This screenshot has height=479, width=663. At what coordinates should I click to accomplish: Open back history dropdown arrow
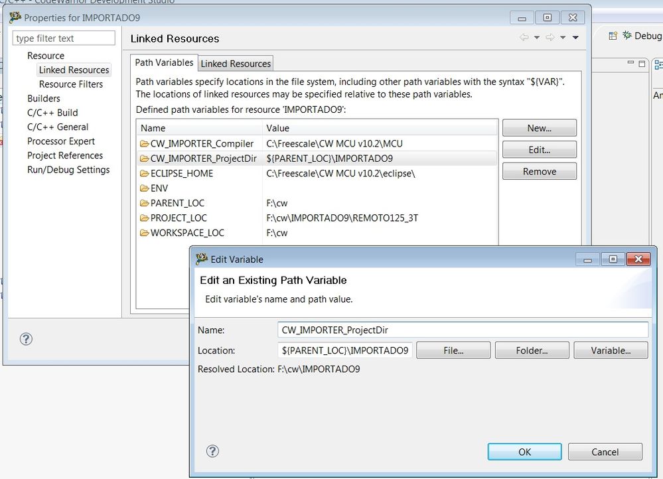537,37
